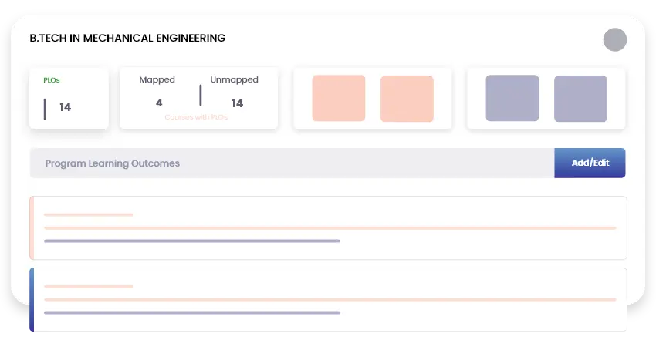The height and width of the screenshot is (347, 656).
Task: Click the right peach square tile
Action: (407, 98)
